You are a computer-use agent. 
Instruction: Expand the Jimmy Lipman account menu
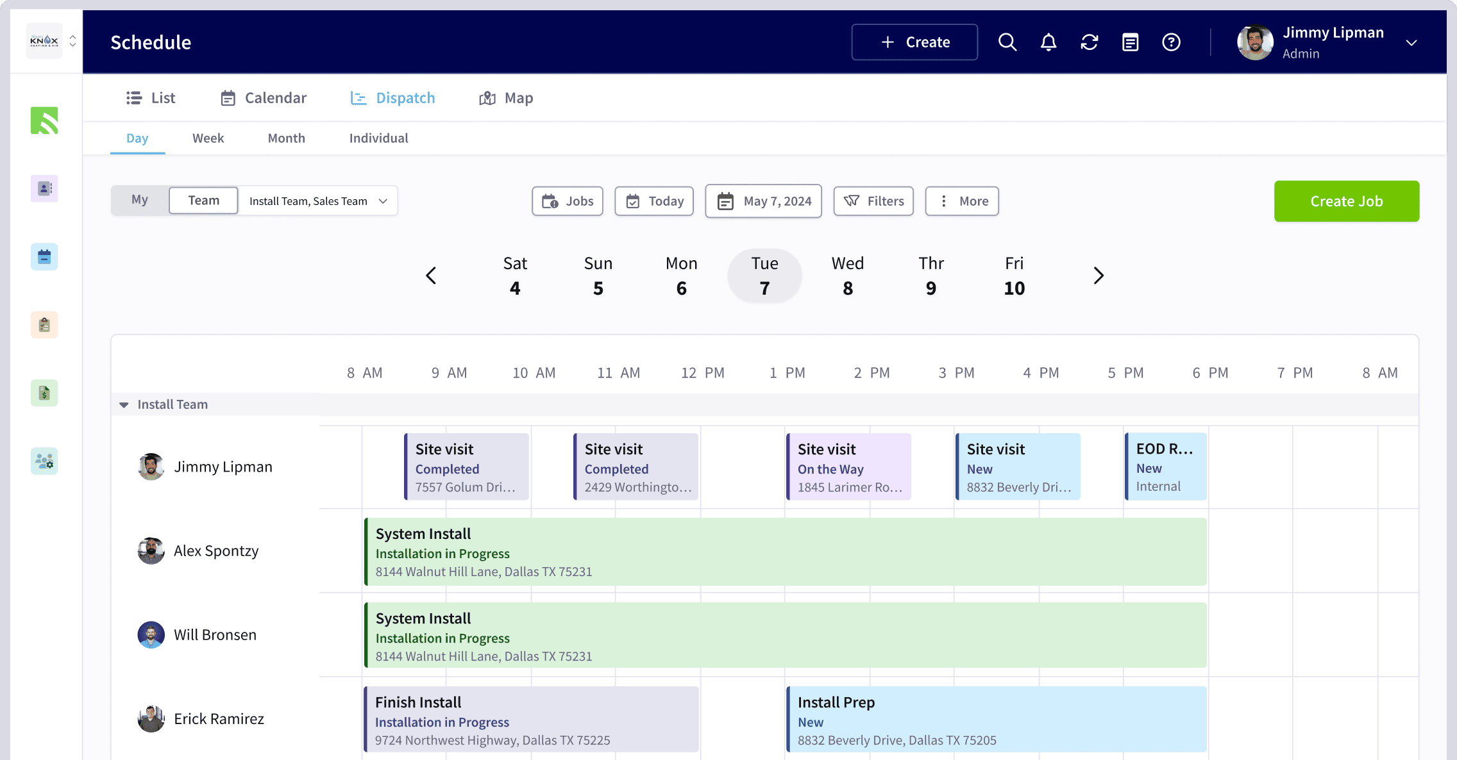tap(1411, 43)
